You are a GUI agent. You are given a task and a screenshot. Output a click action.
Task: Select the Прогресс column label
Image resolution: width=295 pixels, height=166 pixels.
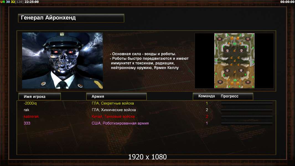tap(229, 96)
